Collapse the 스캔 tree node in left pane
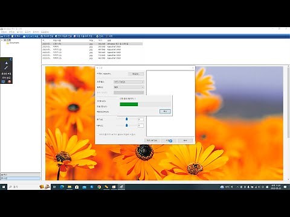The width and height of the screenshot is (290, 217). (x=2, y=40)
